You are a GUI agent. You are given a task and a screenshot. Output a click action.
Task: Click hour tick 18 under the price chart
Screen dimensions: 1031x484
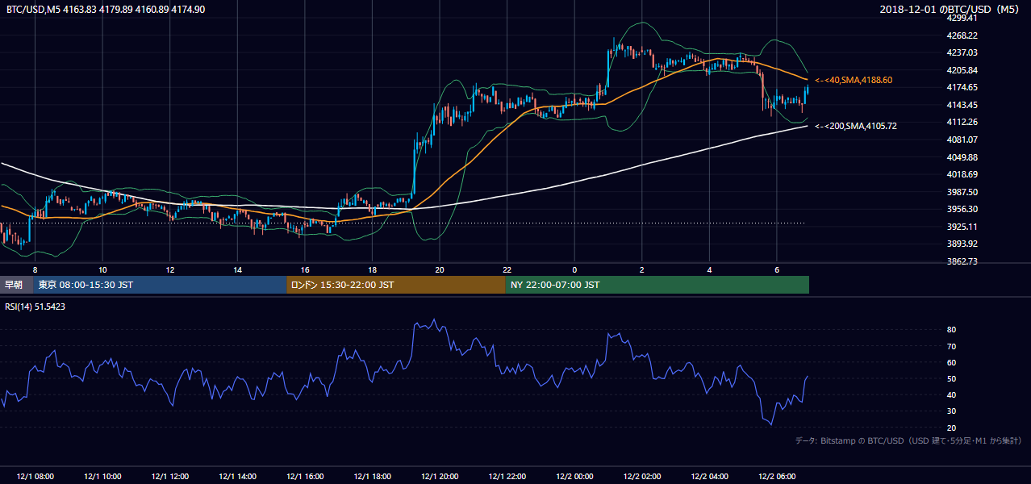(372, 269)
